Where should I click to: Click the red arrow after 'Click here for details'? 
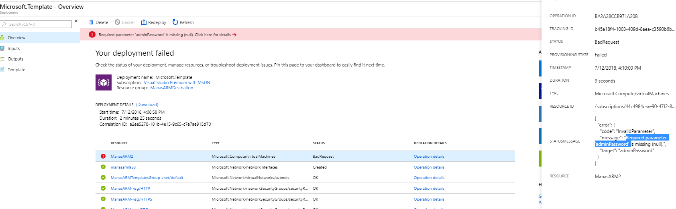click(x=234, y=35)
